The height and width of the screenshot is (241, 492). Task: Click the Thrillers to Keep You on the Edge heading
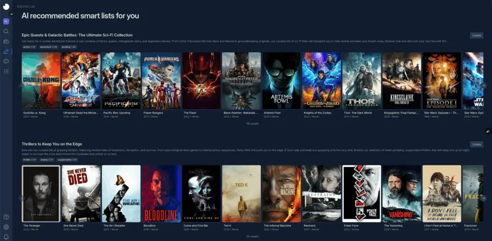(x=52, y=144)
